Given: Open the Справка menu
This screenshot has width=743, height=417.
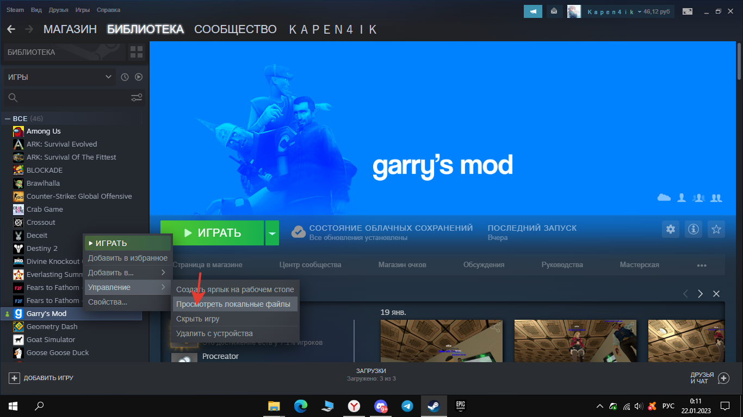Looking at the screenshot, I should [109, 10].
